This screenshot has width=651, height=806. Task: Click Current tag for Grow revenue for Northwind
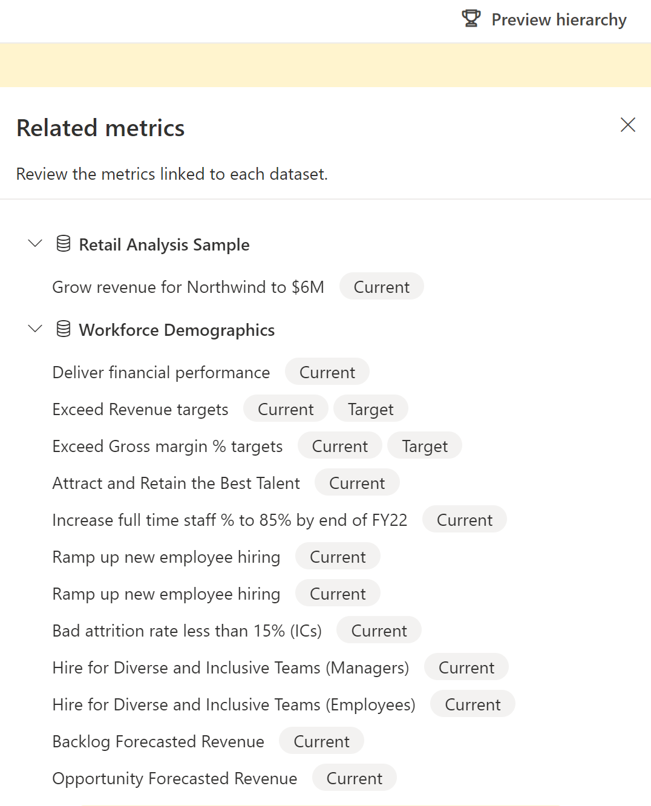point(381,287)
